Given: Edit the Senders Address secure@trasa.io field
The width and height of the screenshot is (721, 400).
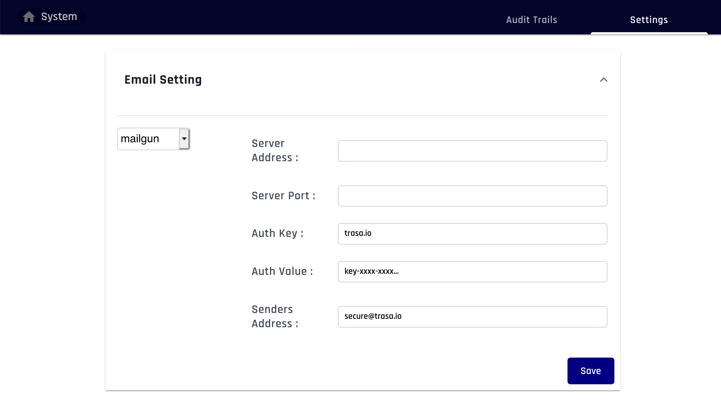Looking at the screenshot, I should click(x=472, y=317).
